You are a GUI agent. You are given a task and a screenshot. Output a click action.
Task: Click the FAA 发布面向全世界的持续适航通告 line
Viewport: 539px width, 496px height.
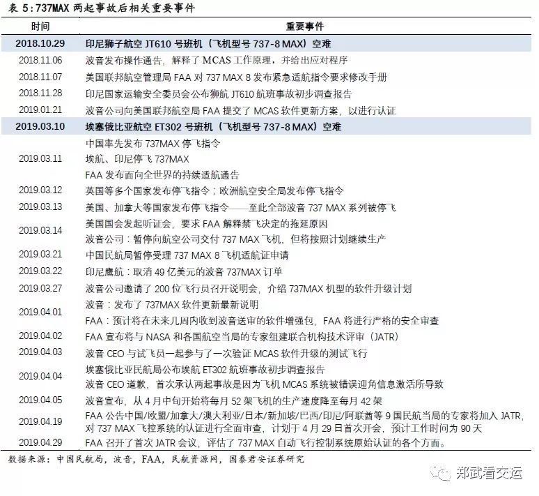pos(162,175)
